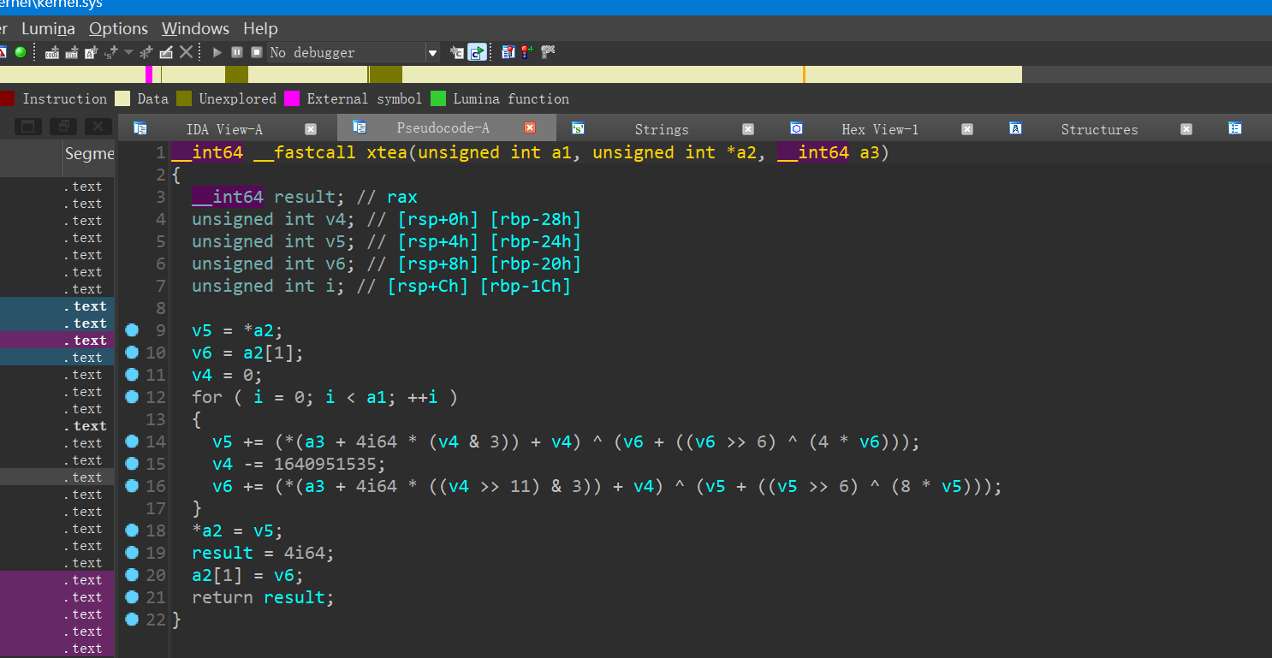Start the debugger process with play button

coord(217,52)
